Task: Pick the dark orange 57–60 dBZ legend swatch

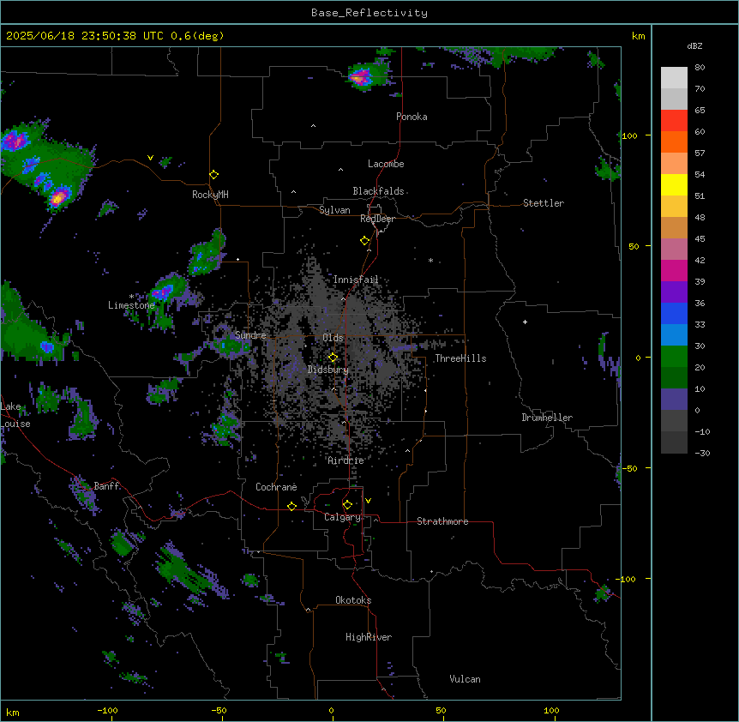Action: pyautogui.click(x=674, y=141)
